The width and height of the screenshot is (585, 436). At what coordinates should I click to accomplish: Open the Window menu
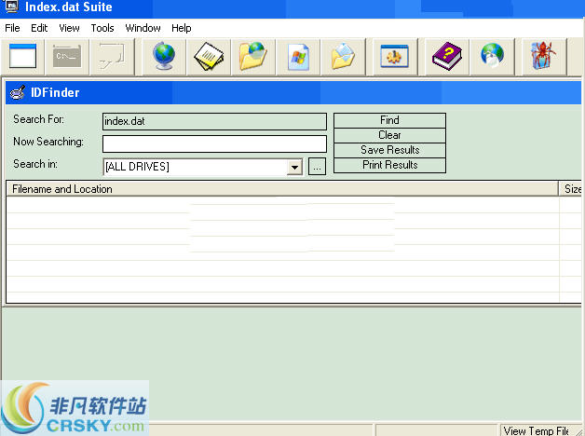[x=143, y=28]
